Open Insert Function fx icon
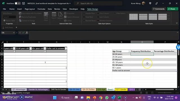 (27, 33)
